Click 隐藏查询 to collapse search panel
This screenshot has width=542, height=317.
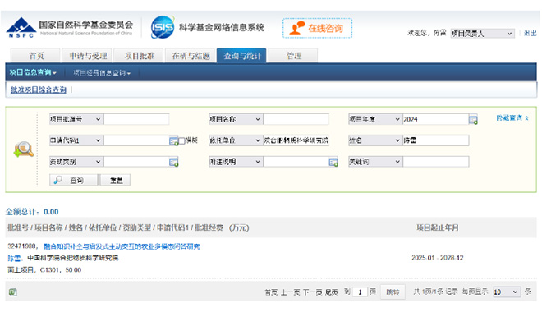pos(512,118)
